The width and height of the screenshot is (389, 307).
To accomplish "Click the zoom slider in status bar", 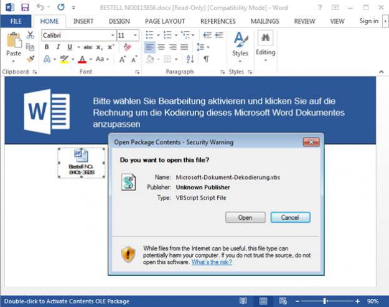I will click(326, 301).
